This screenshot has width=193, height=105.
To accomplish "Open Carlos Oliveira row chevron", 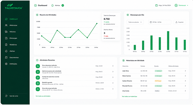I will [x=185, y=81].
